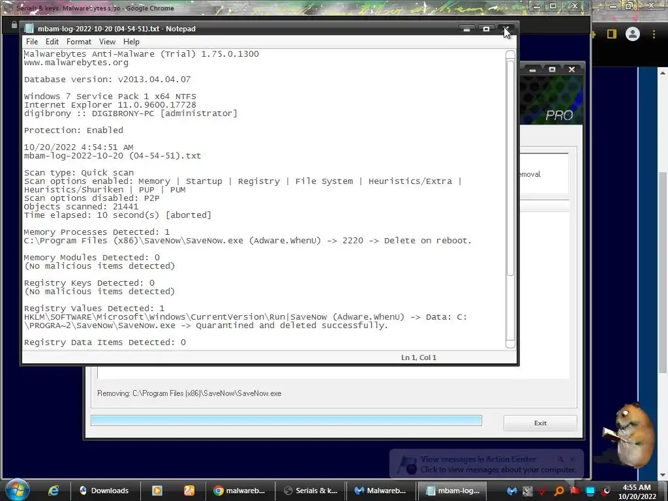The image size is (668, 501).
Task: Close the Action Center notification balloon
Action: pyautogui.click(x=572, y=459)
